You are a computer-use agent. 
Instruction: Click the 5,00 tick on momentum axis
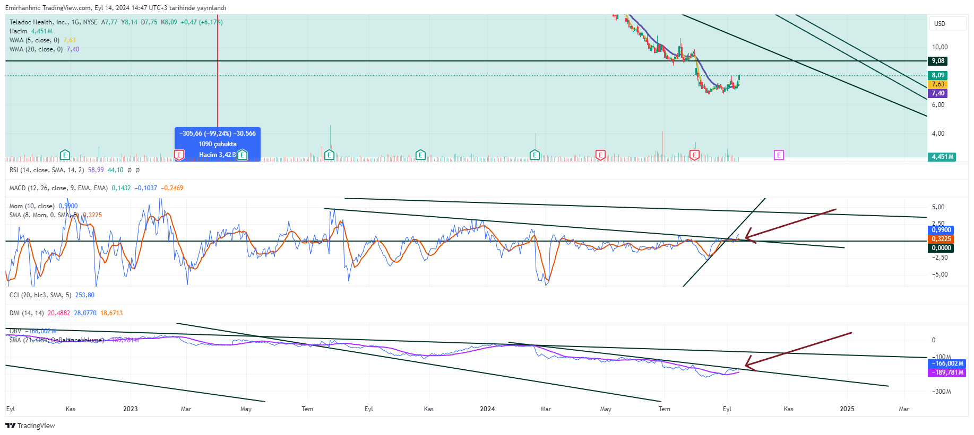tap(938, 207)
